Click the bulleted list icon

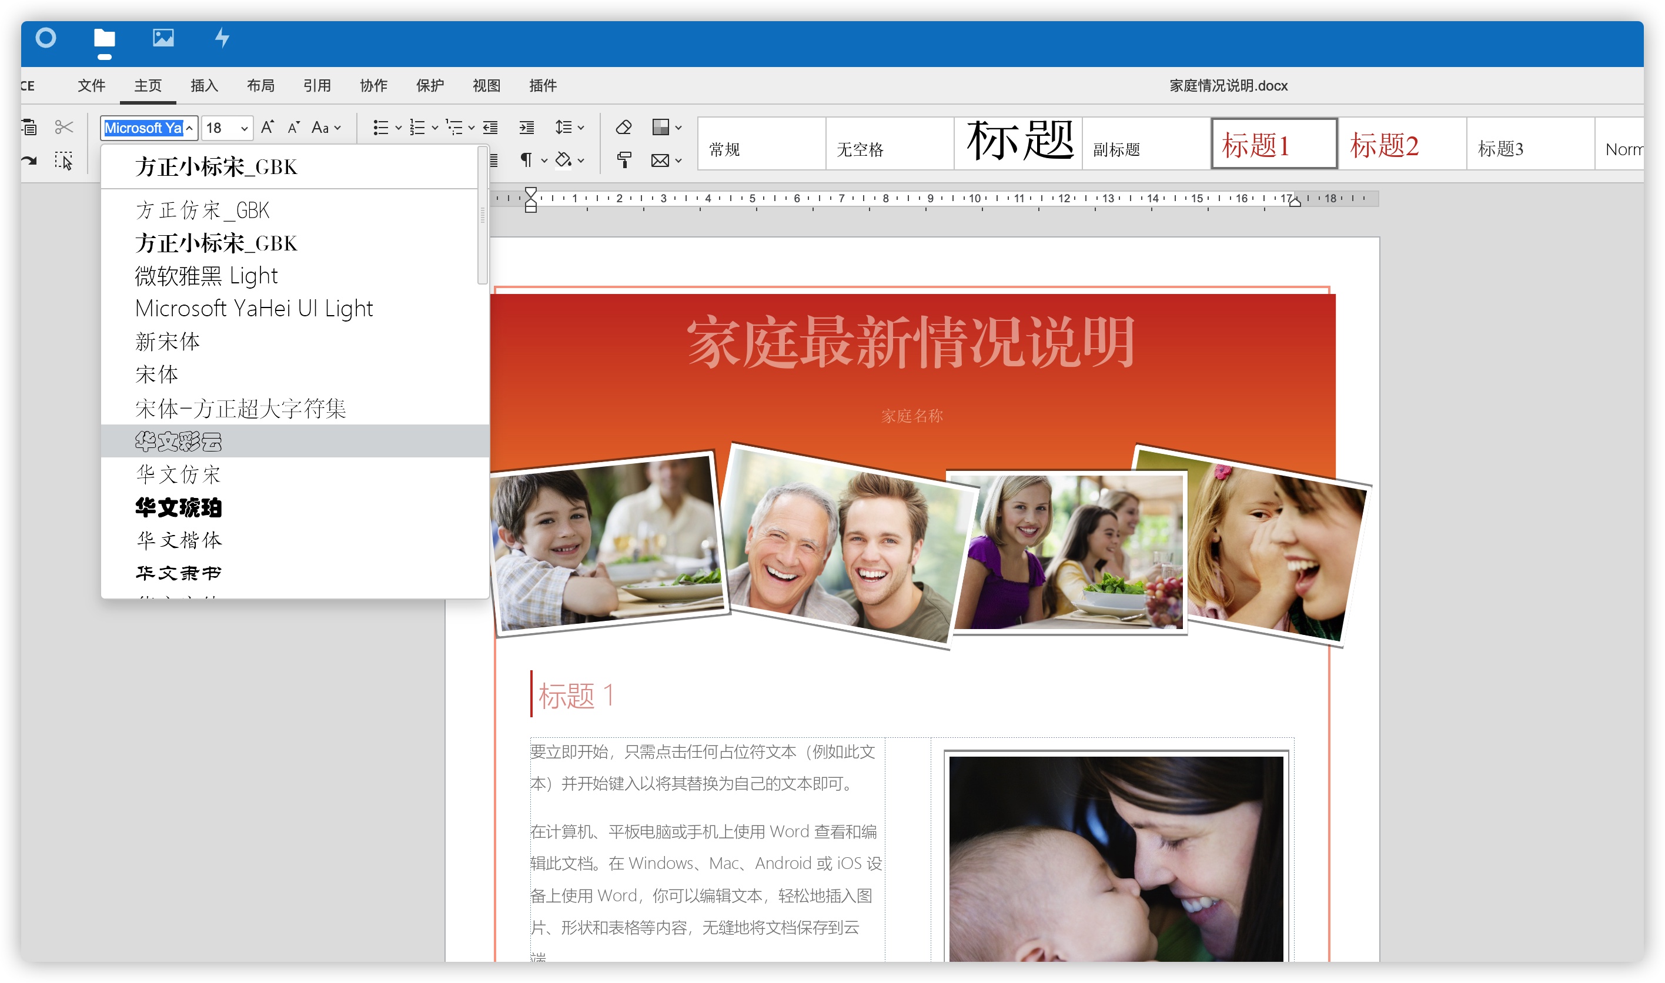coord(380,127)
